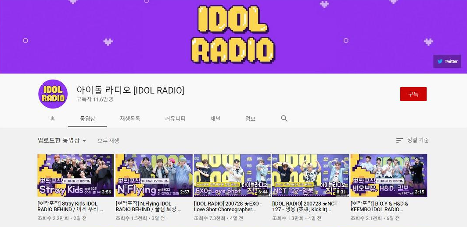Open the channel search magnifier icon
Image resolution: width=467 pixels, height=227 pixels.
284,119
